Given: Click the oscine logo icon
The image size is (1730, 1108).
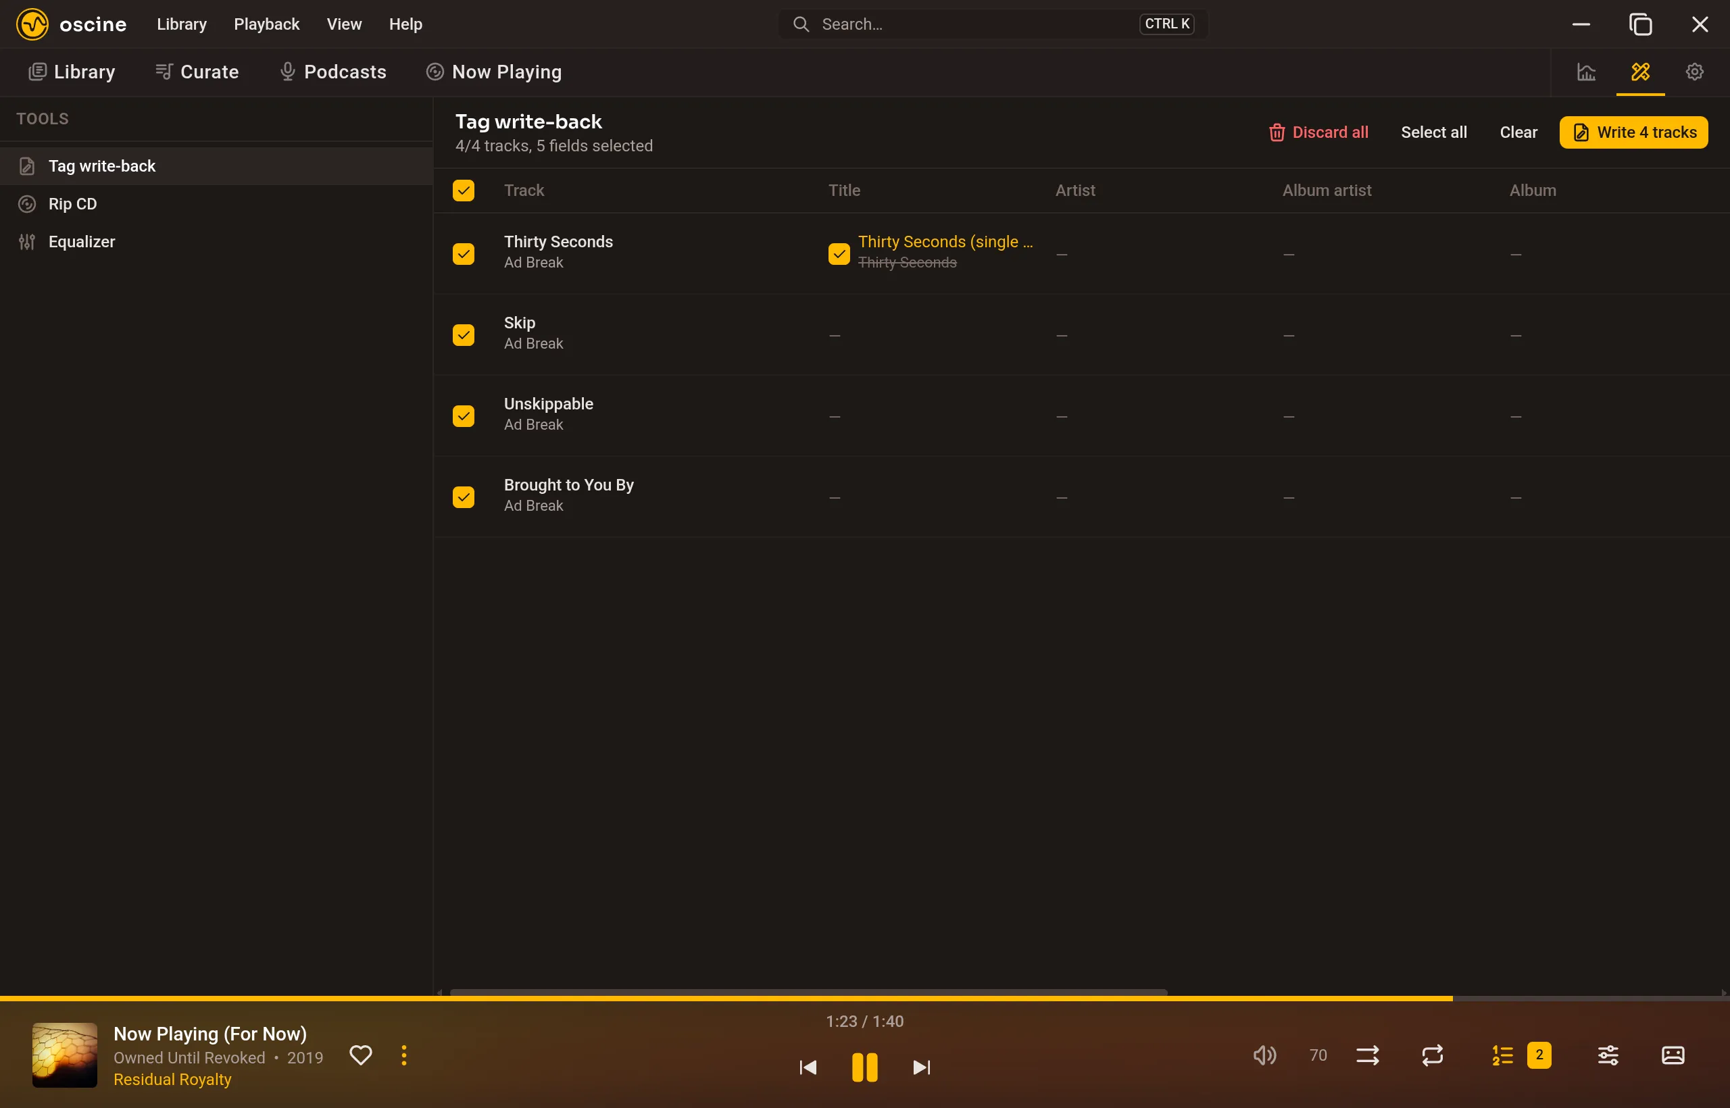Looking at the screenshot, I should 32,24.
